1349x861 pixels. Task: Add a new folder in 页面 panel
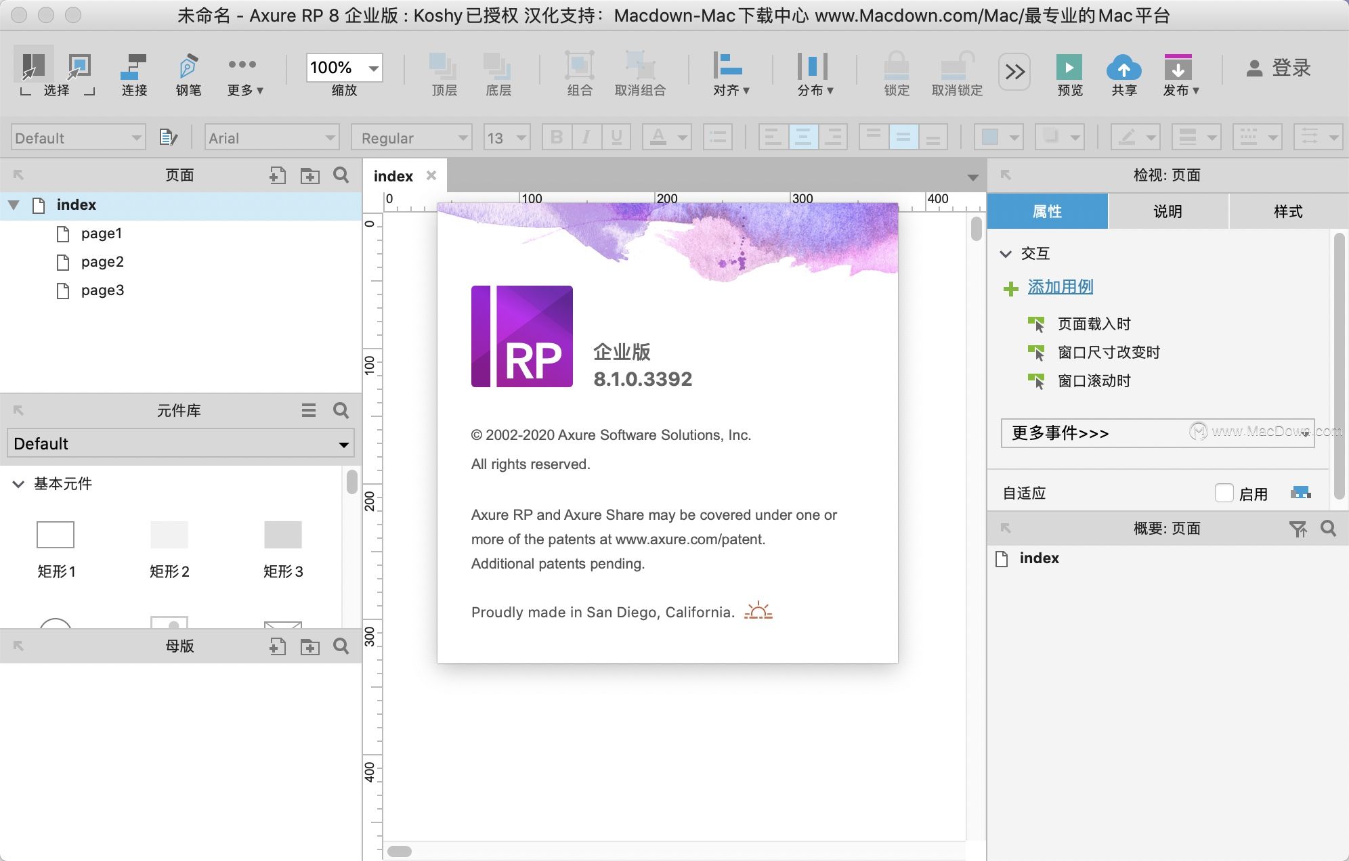310,175
